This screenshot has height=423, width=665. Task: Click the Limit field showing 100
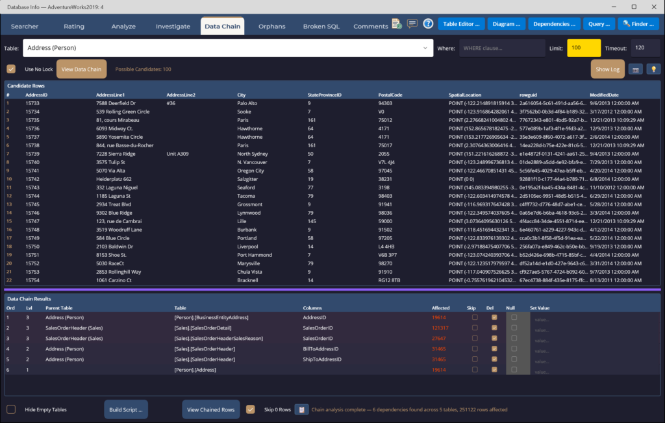click(584, 48)
